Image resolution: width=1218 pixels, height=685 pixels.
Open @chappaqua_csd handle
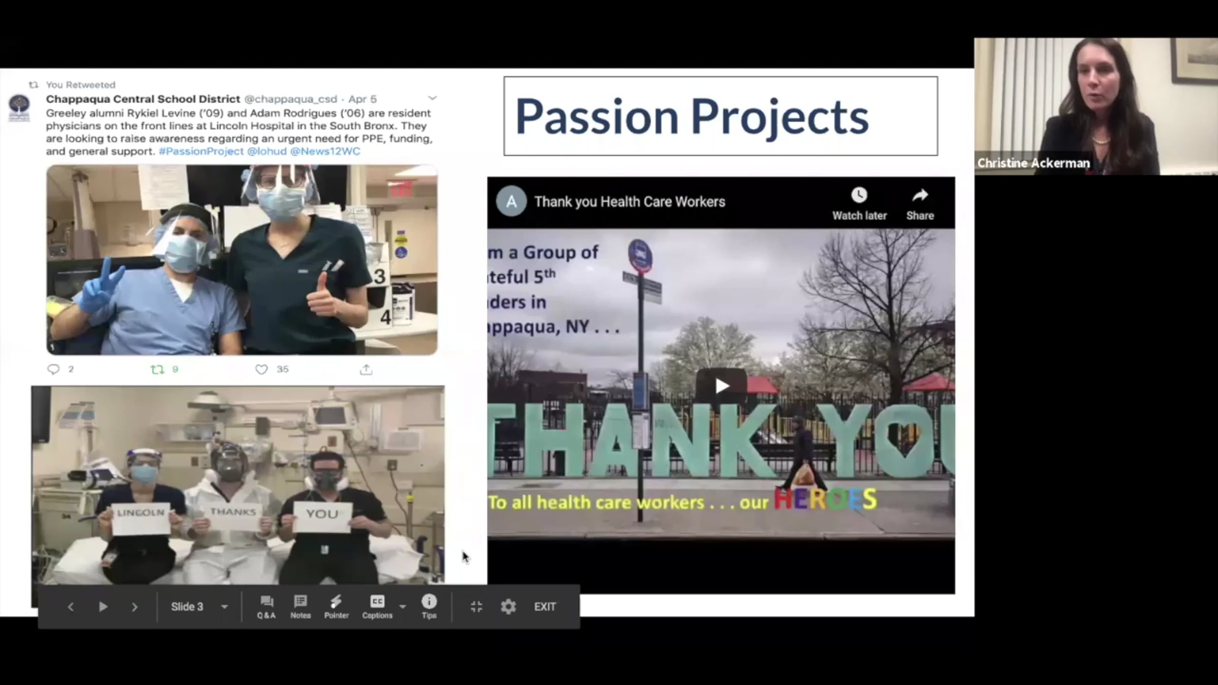[291, 99]
